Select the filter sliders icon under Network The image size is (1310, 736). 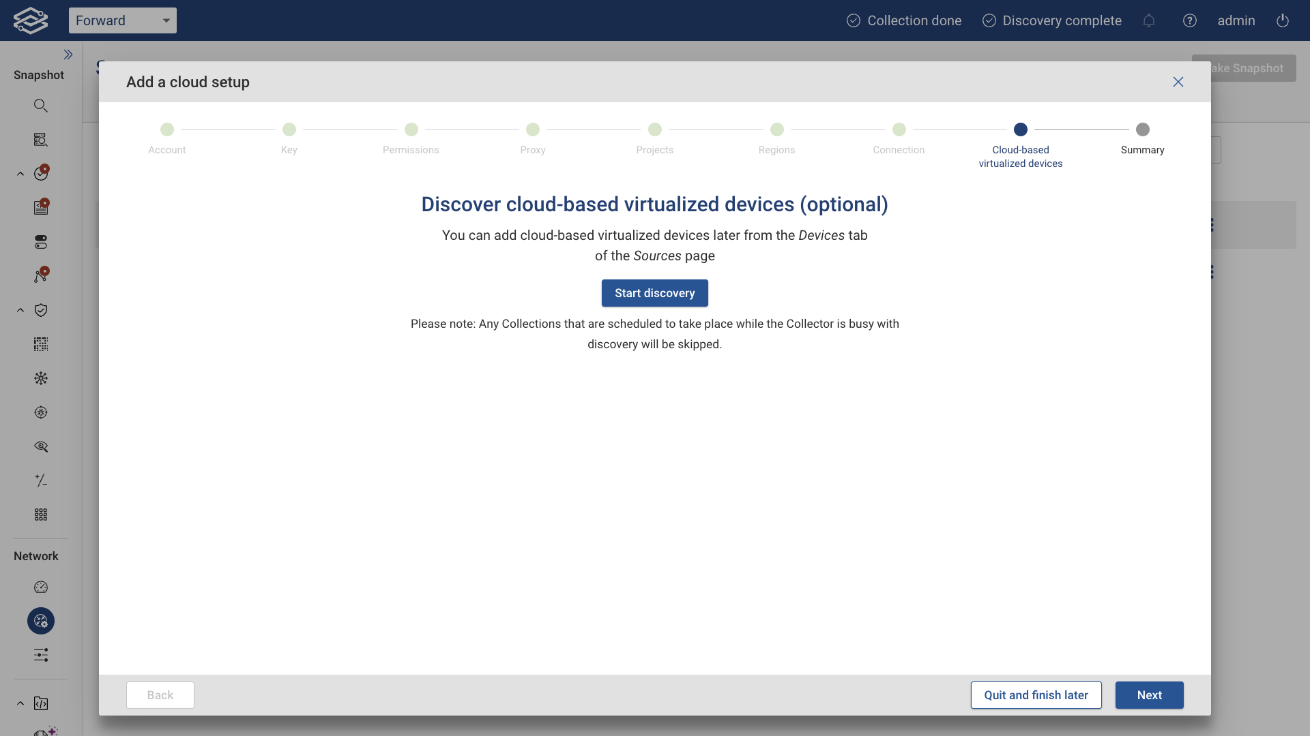(x=41, y=655)
